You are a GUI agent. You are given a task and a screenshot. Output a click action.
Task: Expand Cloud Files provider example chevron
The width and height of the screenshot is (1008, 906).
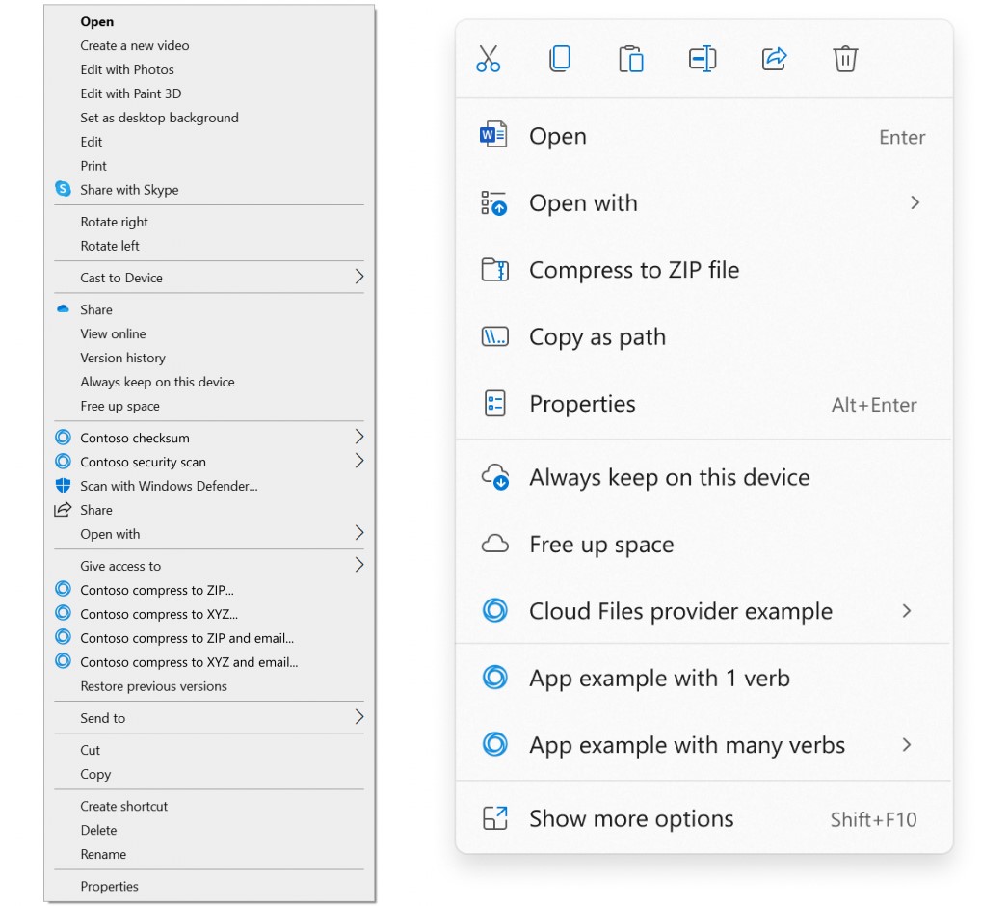907,611
